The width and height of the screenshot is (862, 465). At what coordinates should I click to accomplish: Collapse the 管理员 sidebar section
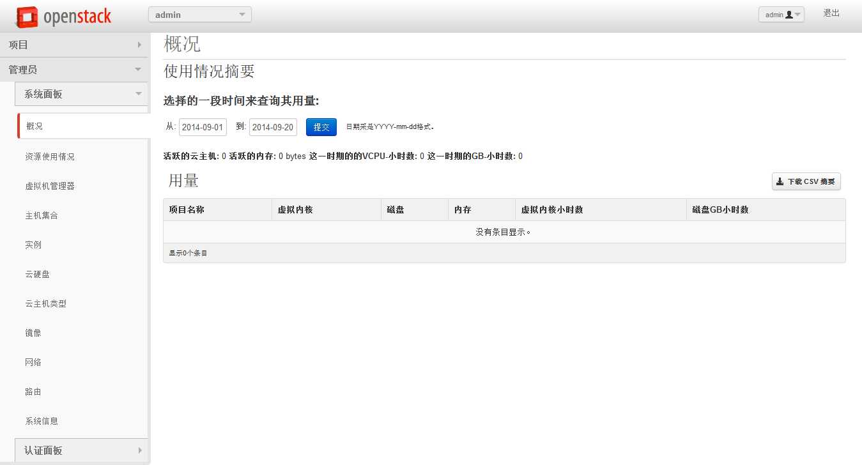pos(75,70)
